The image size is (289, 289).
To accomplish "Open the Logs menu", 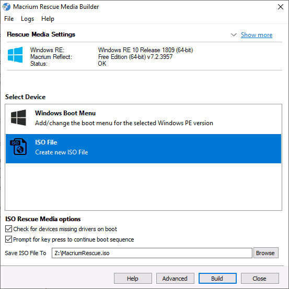I will pos(27,19).
